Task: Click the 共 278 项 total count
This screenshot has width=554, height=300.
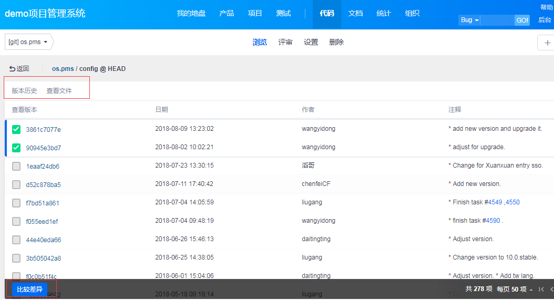Action: tap(479, 288)
